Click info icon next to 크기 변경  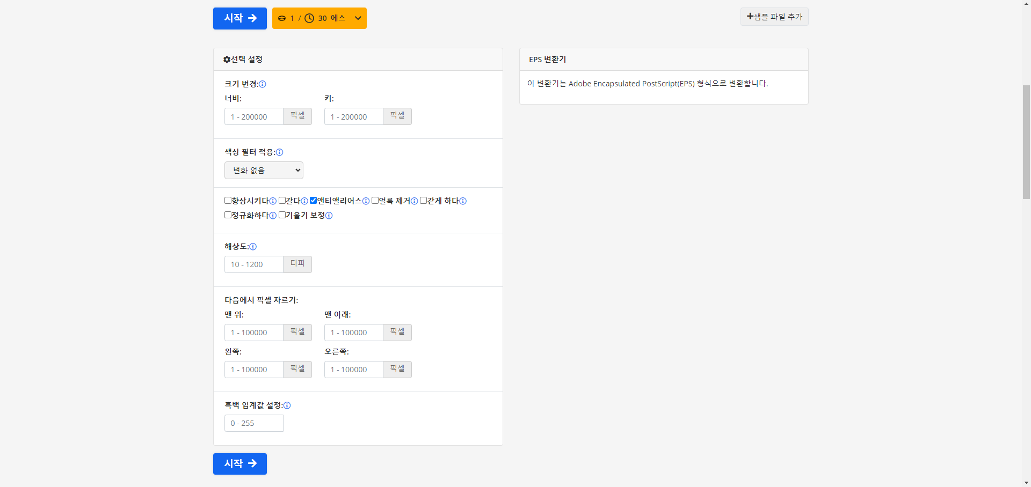[263, 84]
